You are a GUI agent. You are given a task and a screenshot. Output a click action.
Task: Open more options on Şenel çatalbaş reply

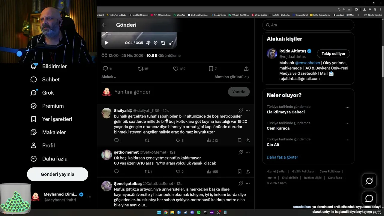247,183
